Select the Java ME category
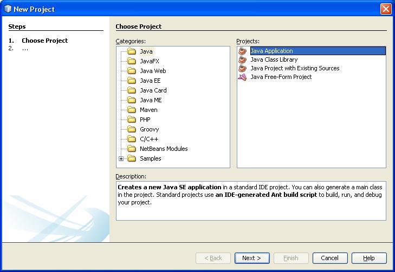This screenshot has width=395, height=272. [x=151, y=100]
